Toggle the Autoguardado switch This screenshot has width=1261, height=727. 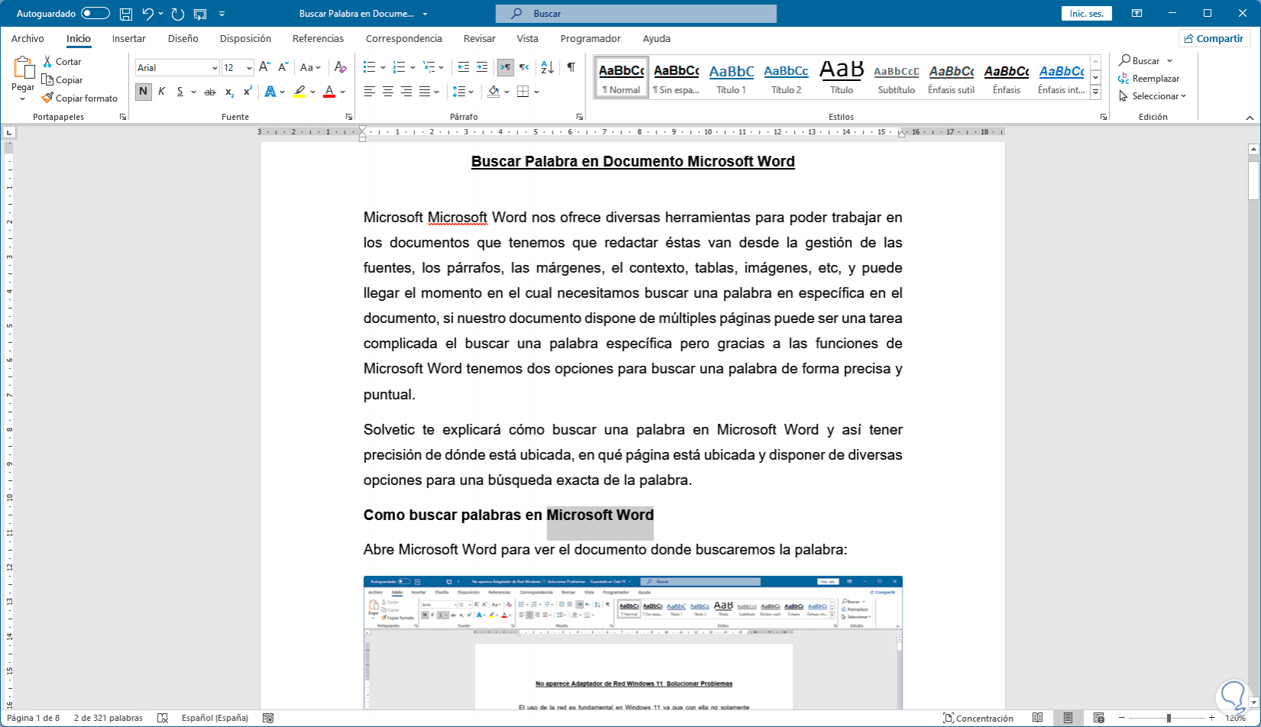96,14
